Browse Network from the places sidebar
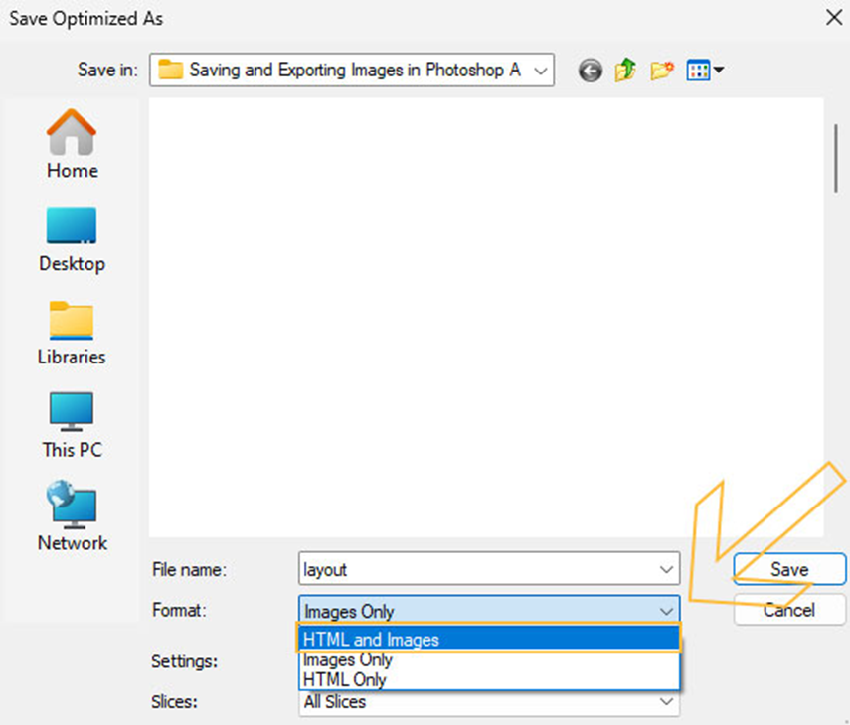This screenshot has height=725, width=850. [x=72, y=517]
